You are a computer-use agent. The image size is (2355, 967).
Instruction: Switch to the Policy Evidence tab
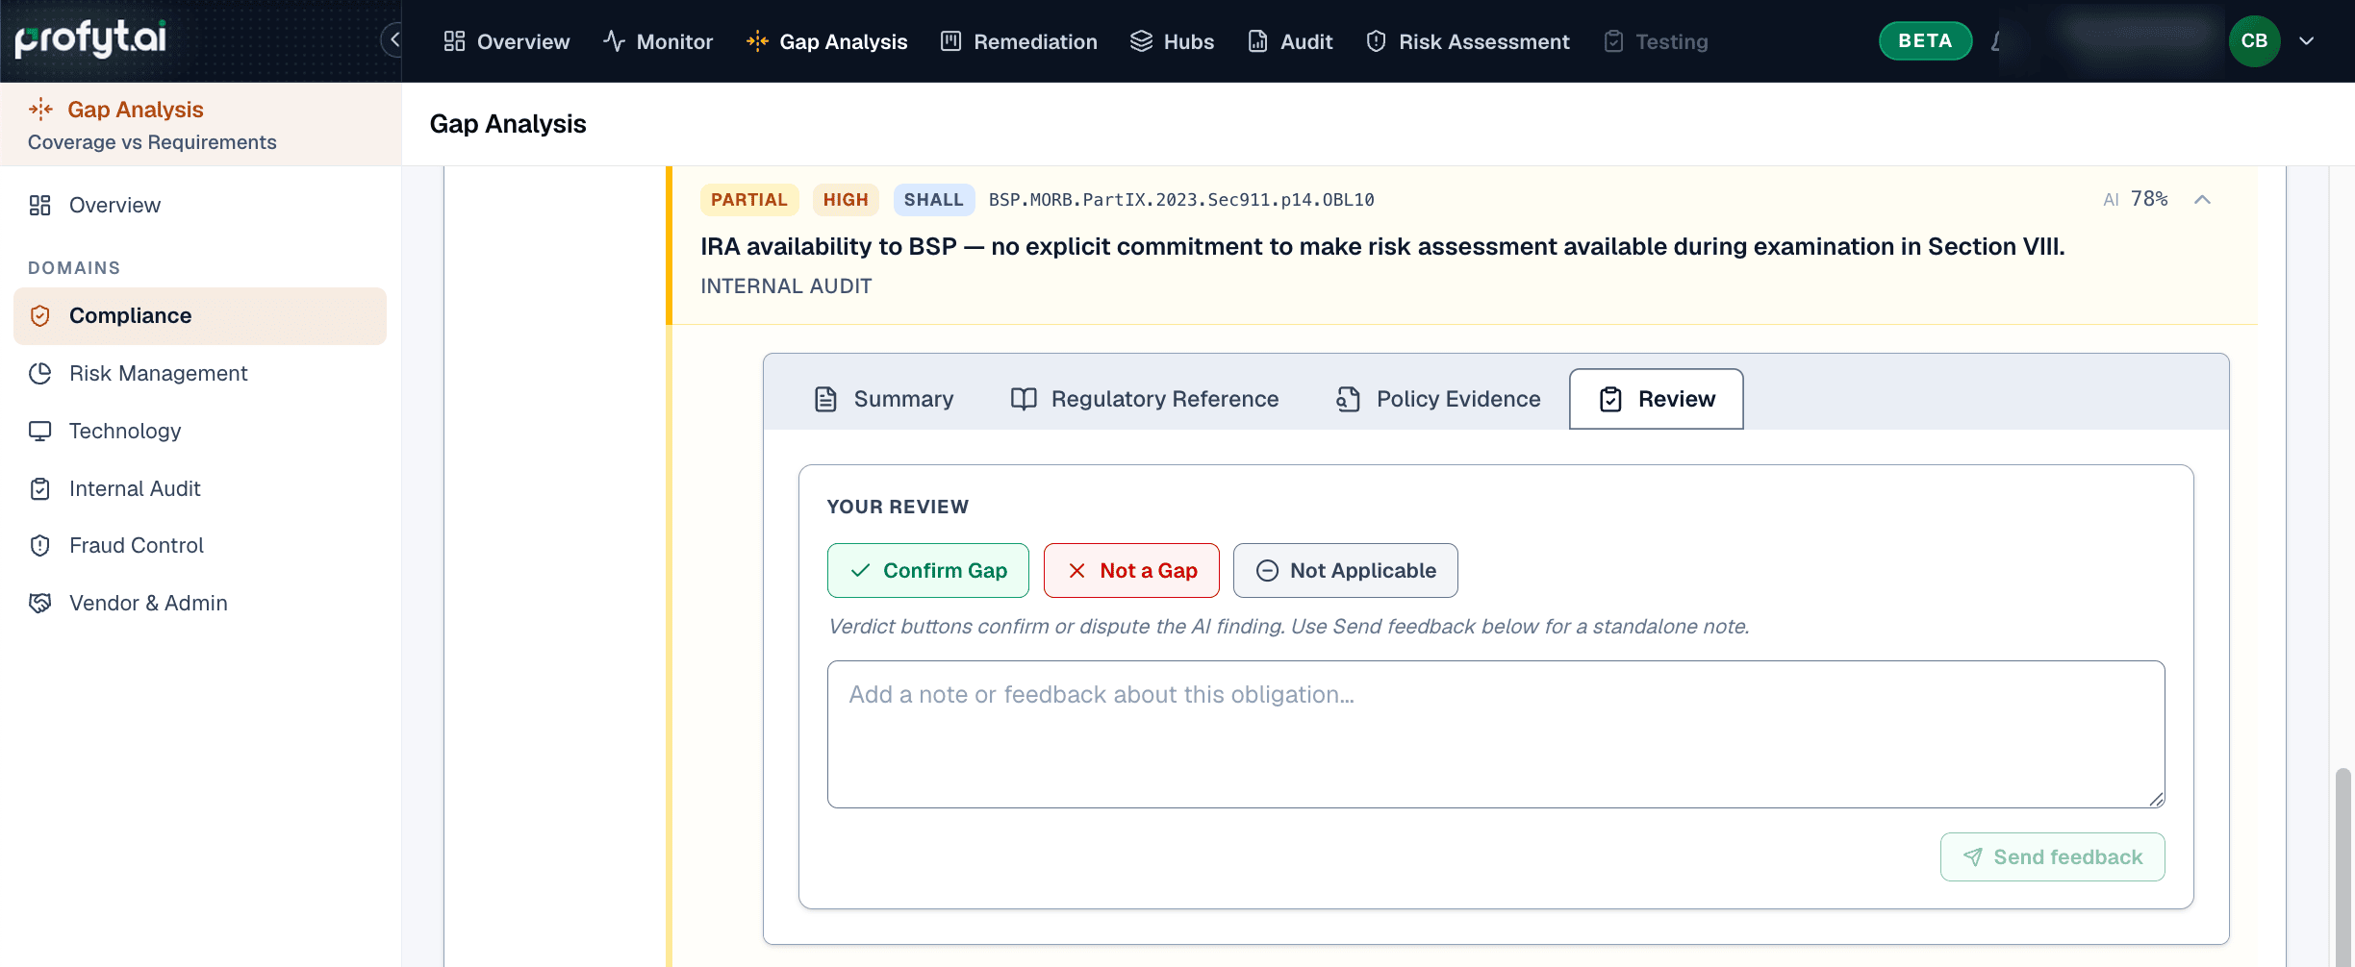[x=1438, y=399]
